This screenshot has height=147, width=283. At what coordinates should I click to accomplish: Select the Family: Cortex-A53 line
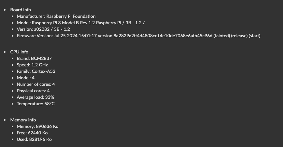36,71
